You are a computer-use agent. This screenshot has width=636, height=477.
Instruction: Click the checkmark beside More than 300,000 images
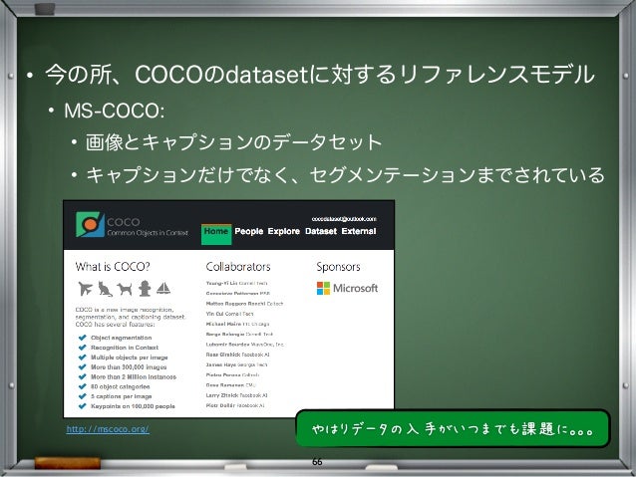tap(83, 367)
